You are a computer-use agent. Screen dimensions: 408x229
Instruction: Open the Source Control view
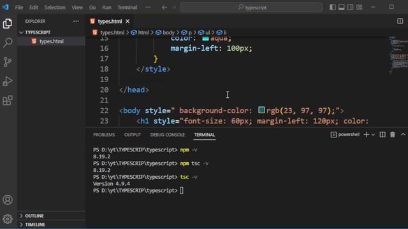8,62
